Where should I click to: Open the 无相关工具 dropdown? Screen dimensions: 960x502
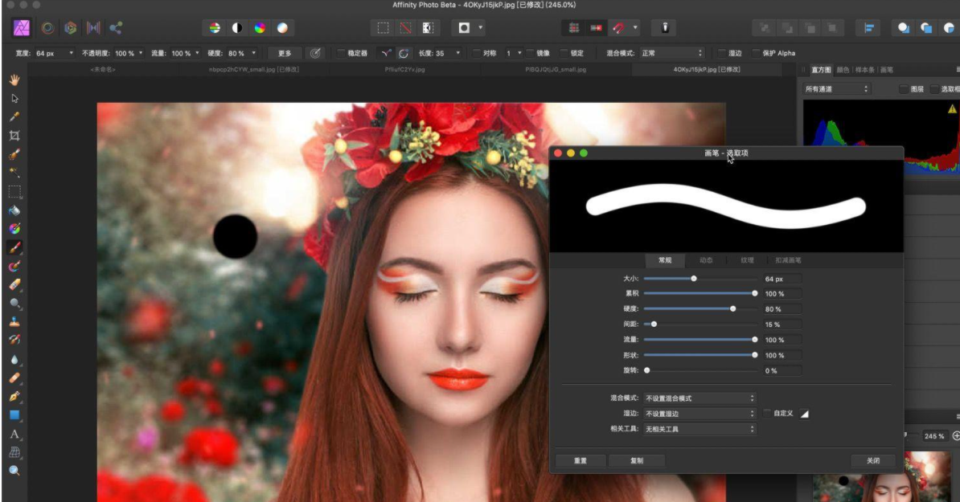pyautogui.click(x=699, y=429)
